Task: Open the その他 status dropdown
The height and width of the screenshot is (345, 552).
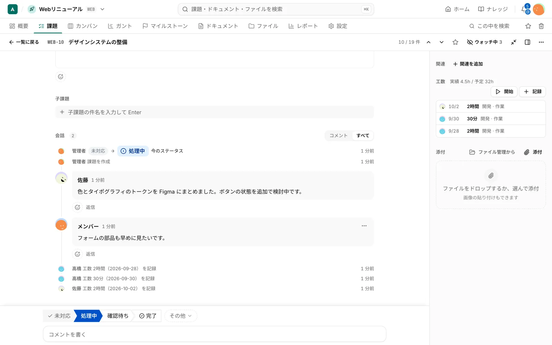Action: click(180, 316)
